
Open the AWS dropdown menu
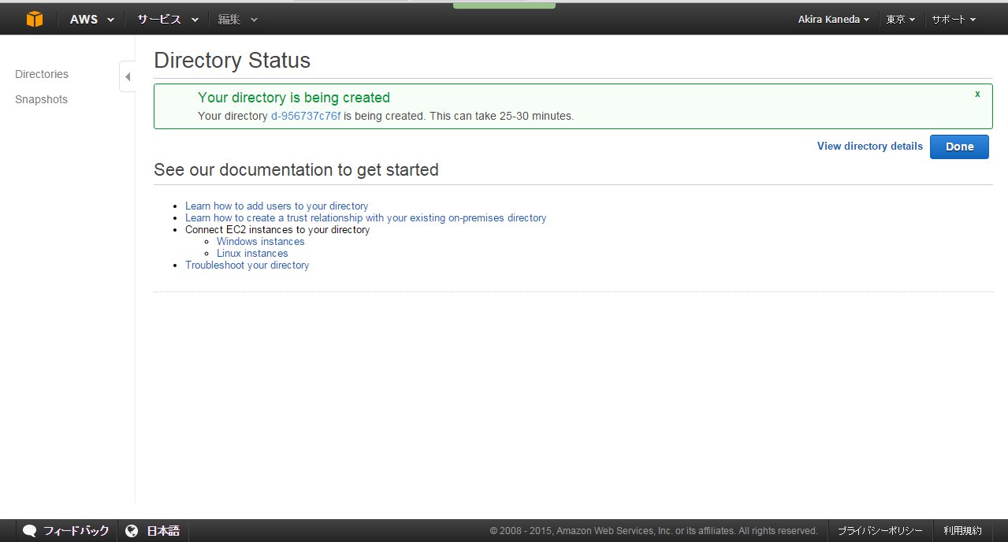(91, 19)
